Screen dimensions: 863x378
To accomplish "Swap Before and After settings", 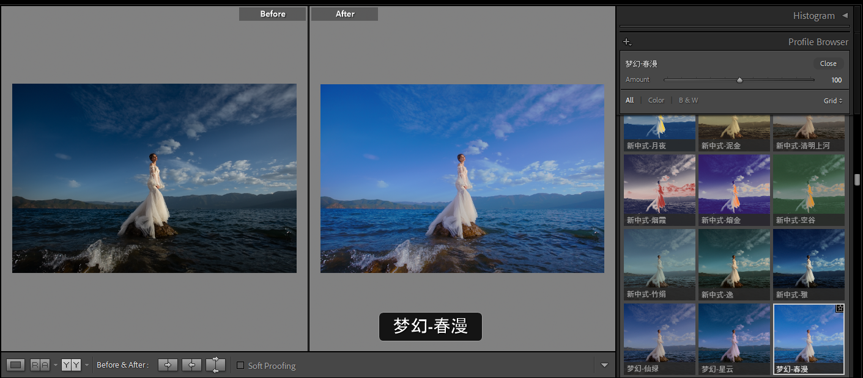I will pos(215,365).
